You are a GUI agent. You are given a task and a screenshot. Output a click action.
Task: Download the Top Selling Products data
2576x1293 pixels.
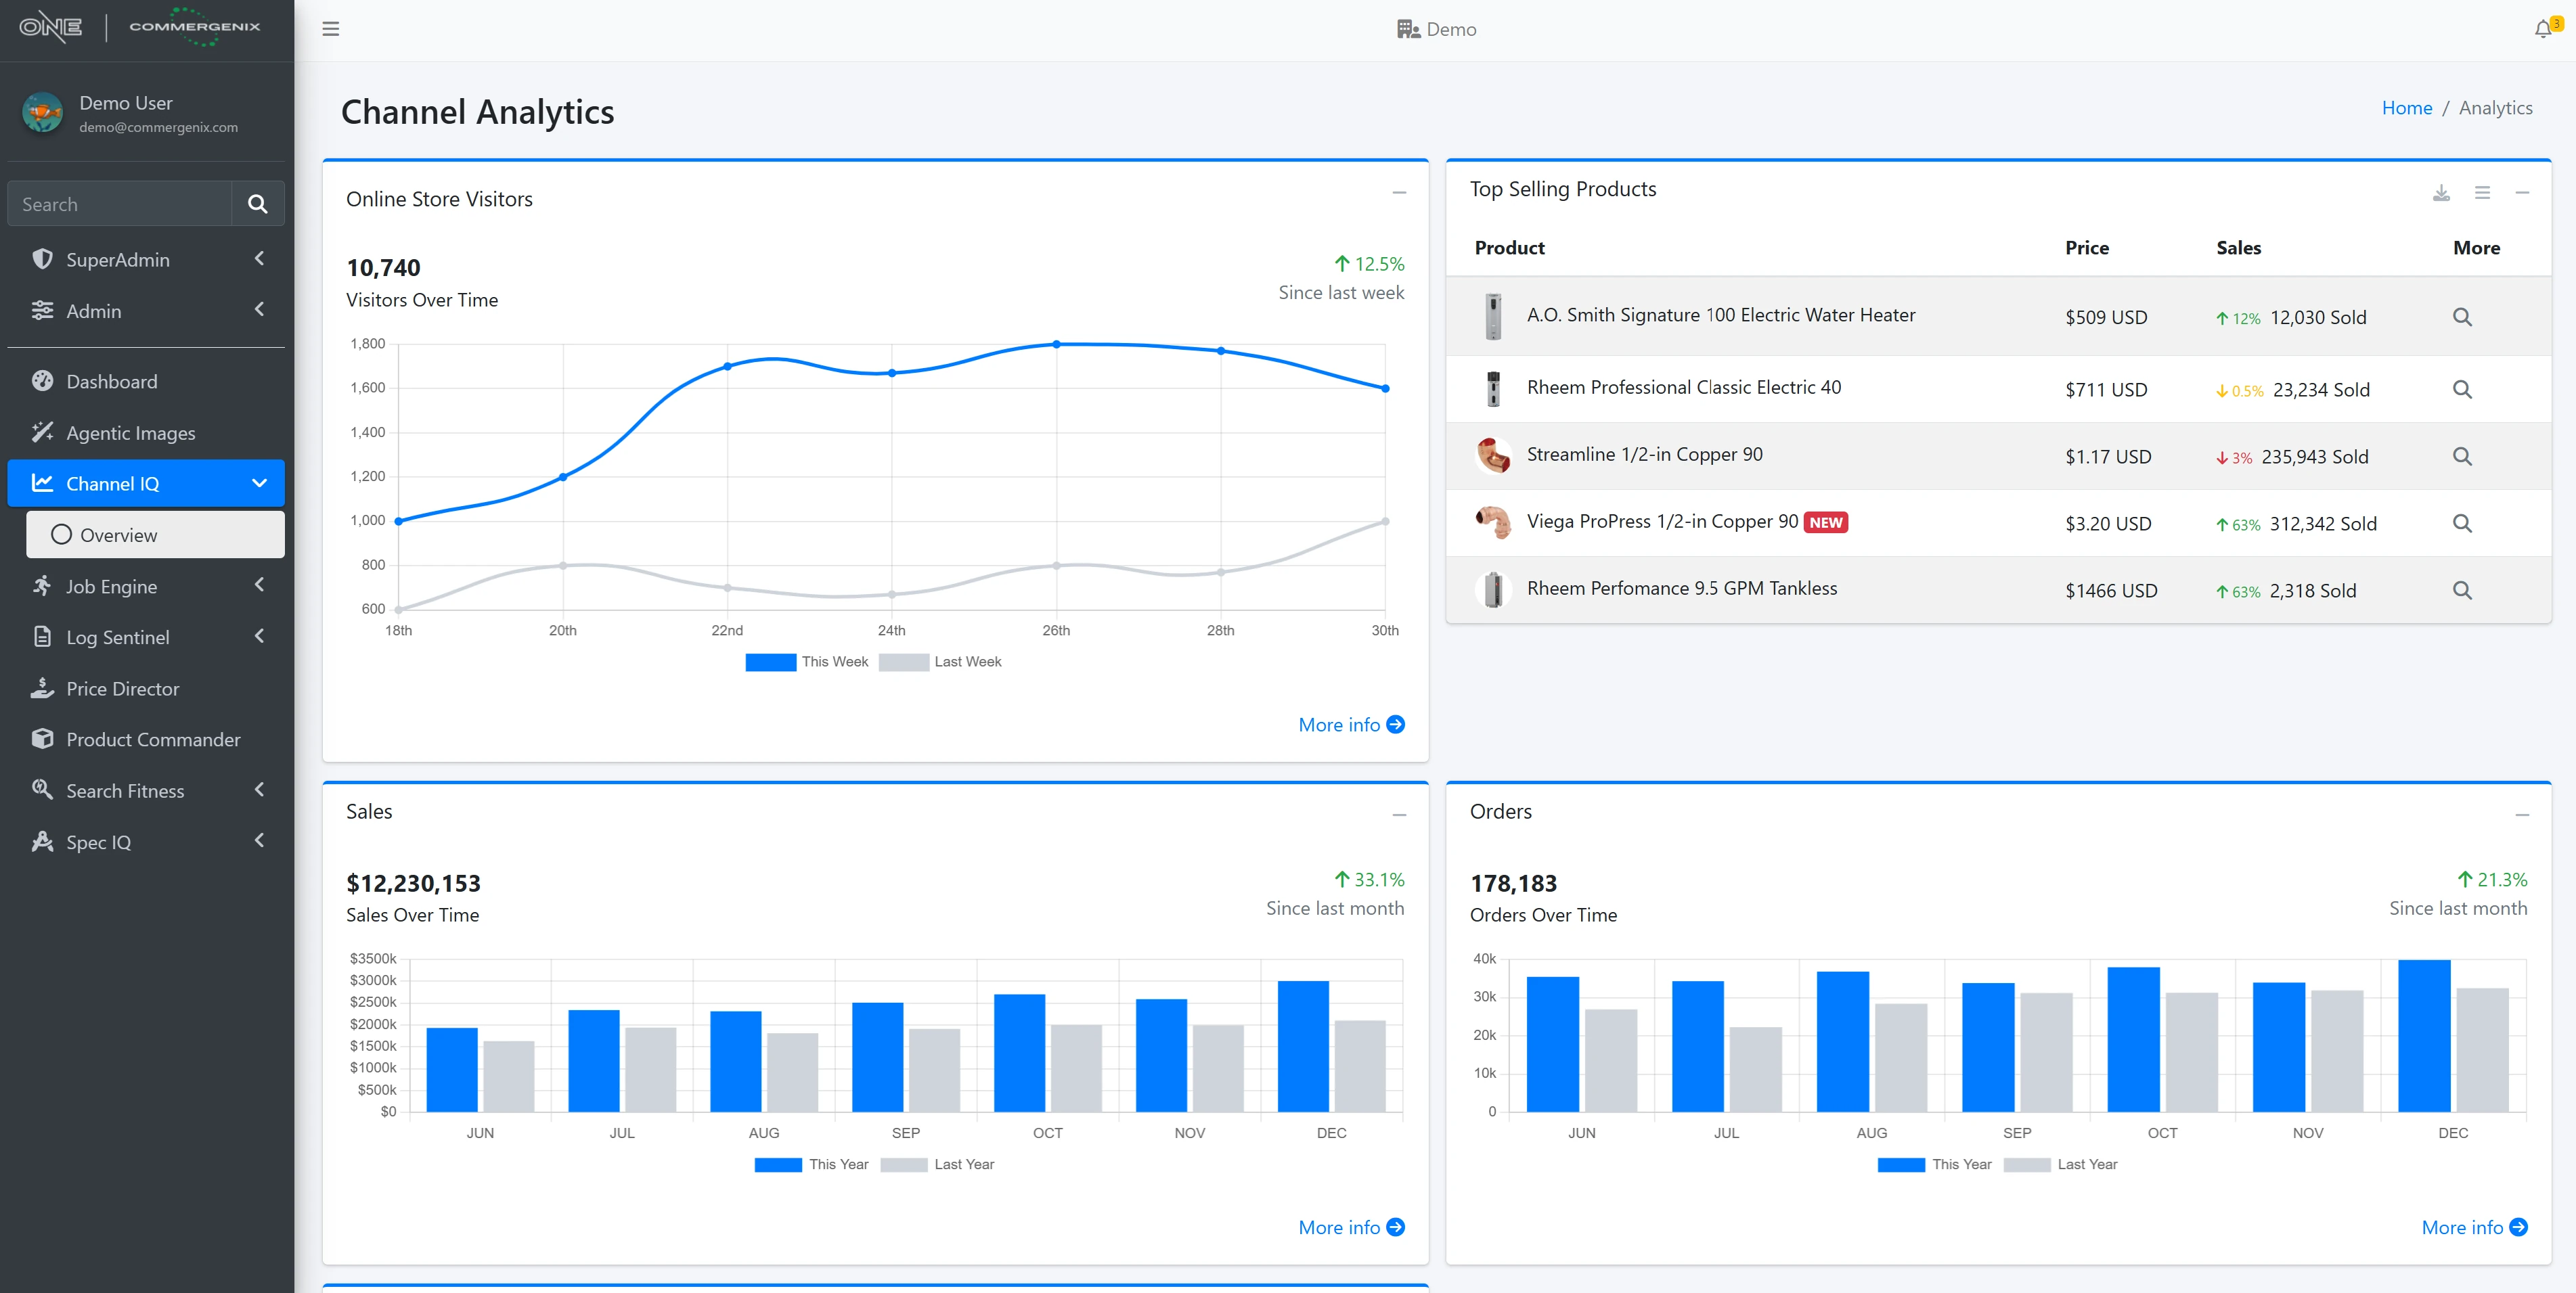(x=2441, y=192)
